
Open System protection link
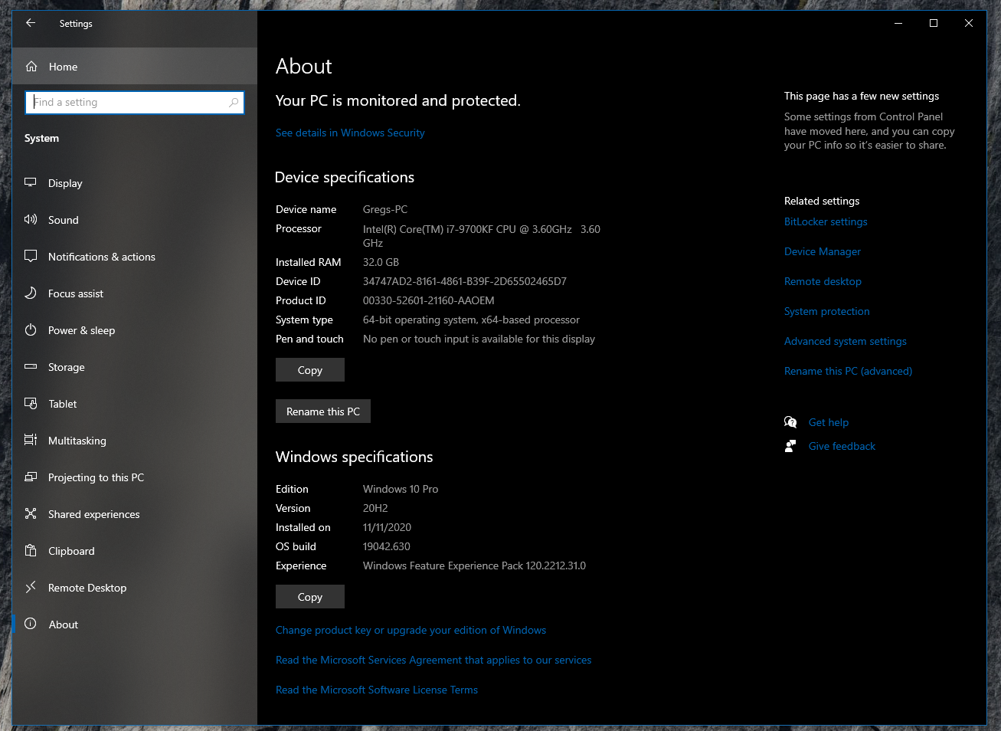pos(827,311)
